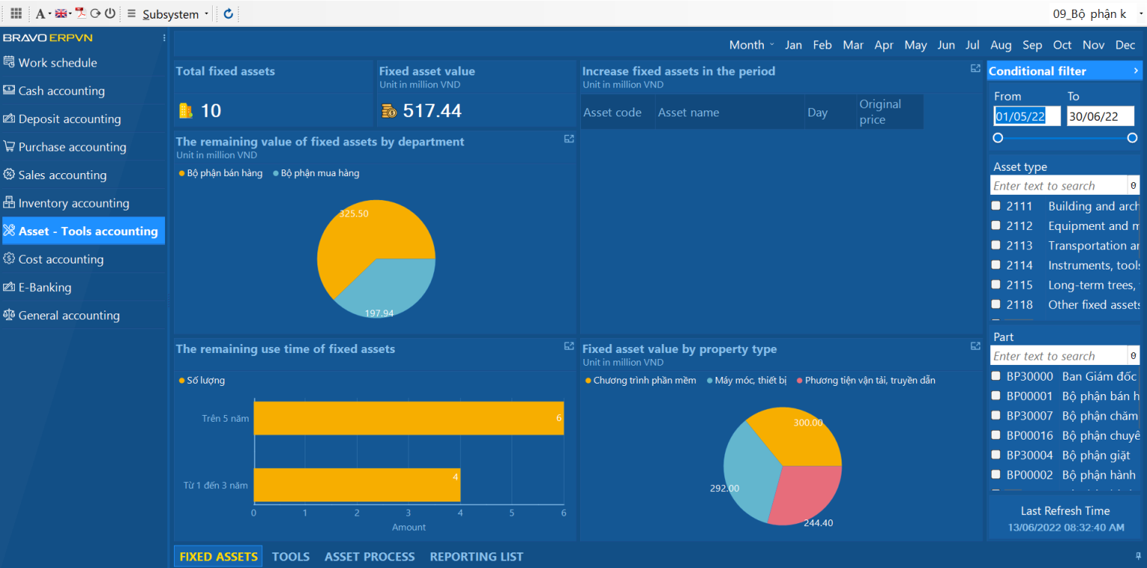Expand the Month period dropdown

751,45
